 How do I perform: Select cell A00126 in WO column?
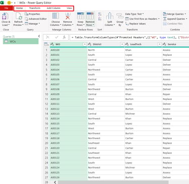[69, 177]
